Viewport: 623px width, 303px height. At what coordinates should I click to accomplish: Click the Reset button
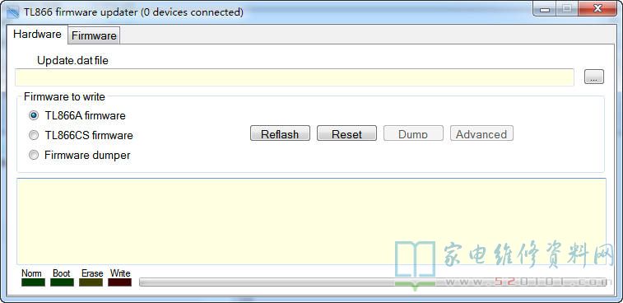(x=346, y=133)
